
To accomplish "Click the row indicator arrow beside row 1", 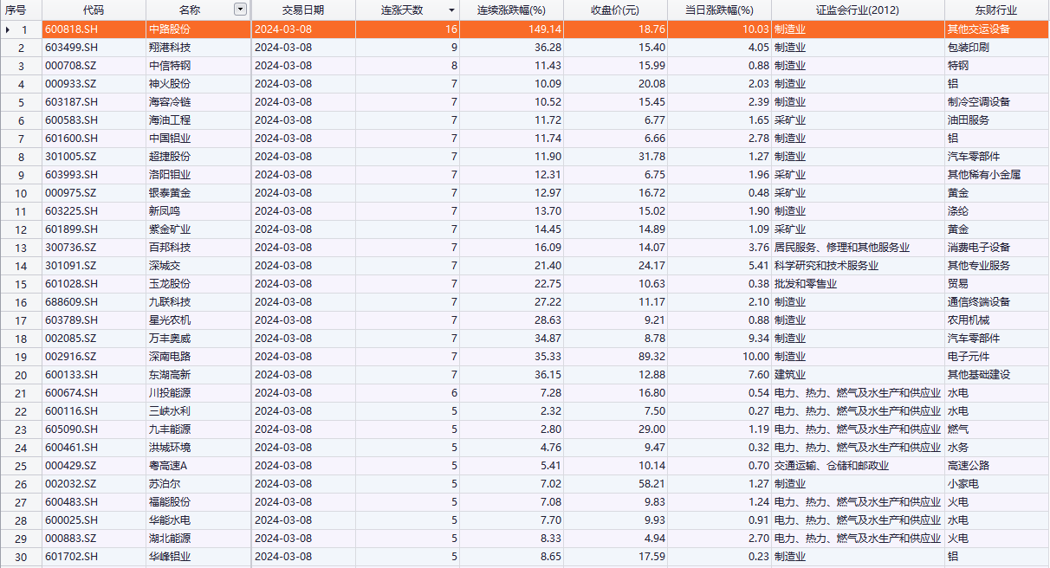I will 9,29.
